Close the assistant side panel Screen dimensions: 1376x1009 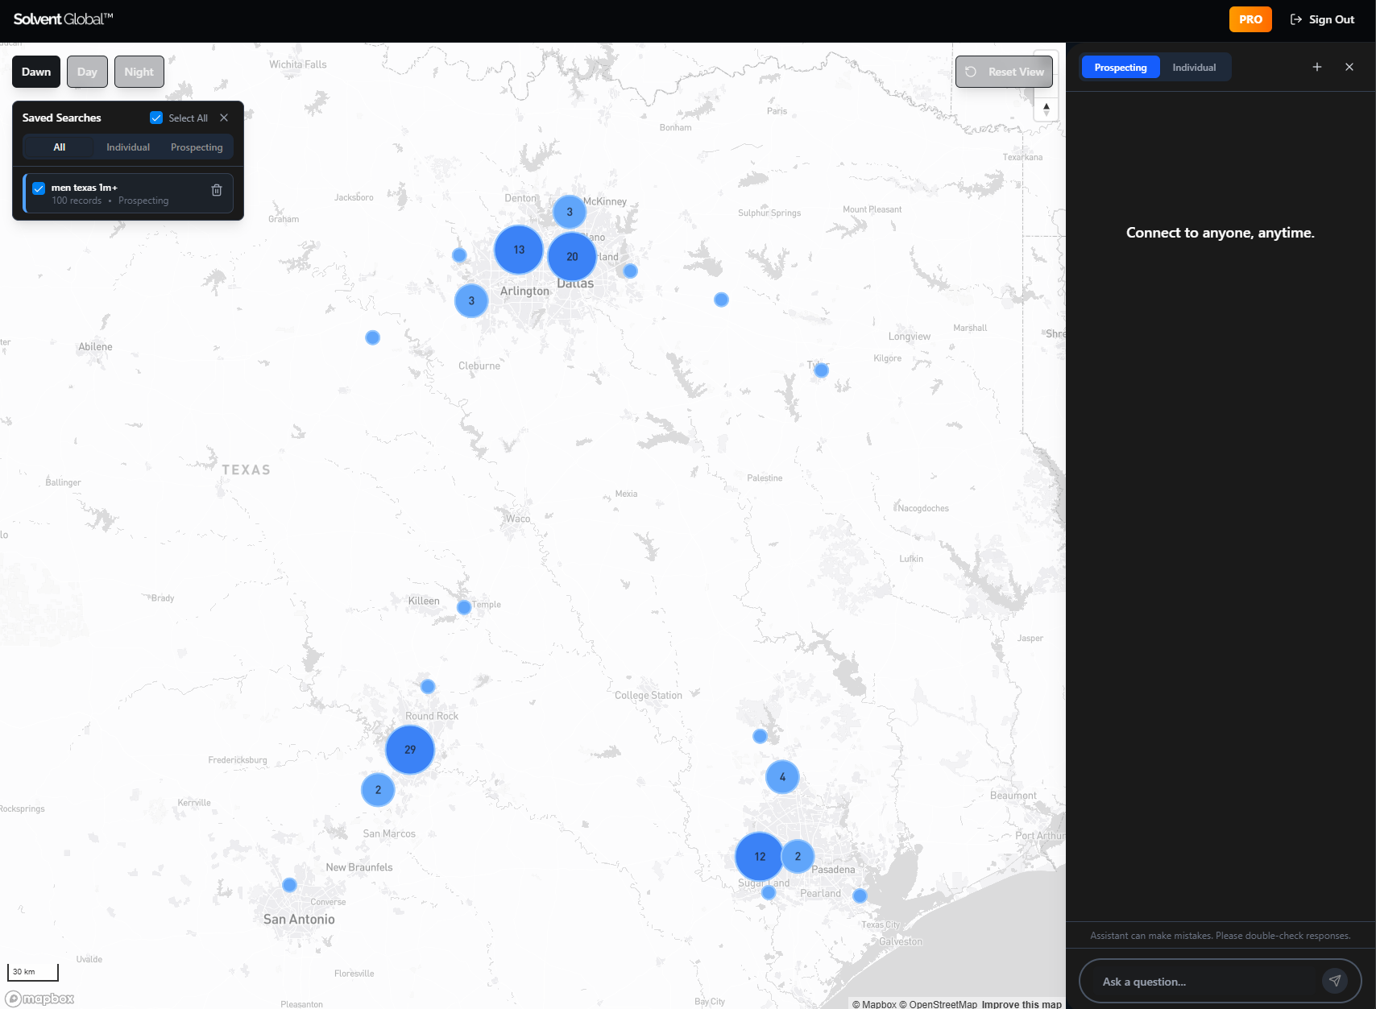coord(1349,67)
